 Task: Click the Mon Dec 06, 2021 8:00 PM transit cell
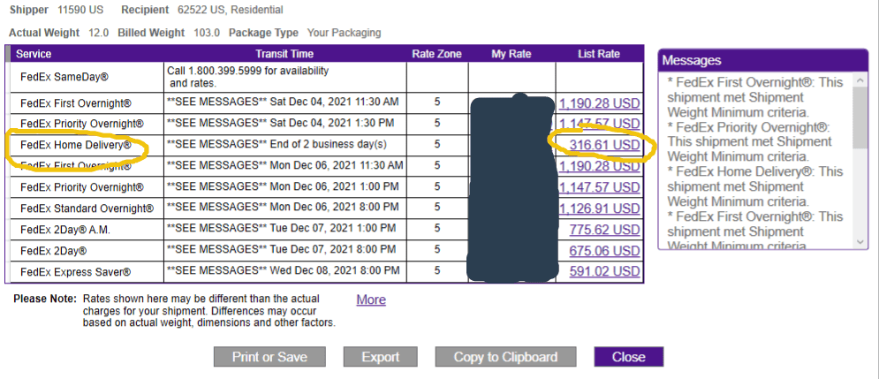pos(284,208)
